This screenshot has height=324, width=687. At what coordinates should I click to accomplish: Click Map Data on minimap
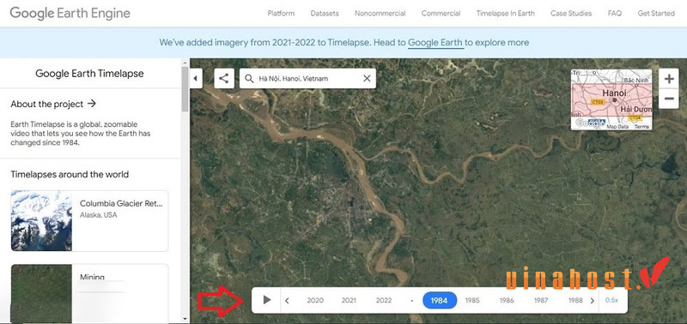point(617,126)
